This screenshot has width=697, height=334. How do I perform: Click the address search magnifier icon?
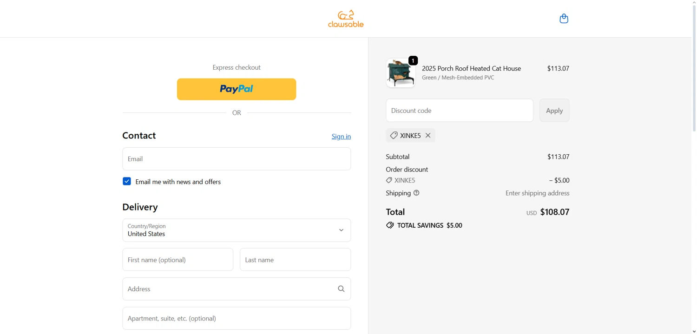coord(341,289)
